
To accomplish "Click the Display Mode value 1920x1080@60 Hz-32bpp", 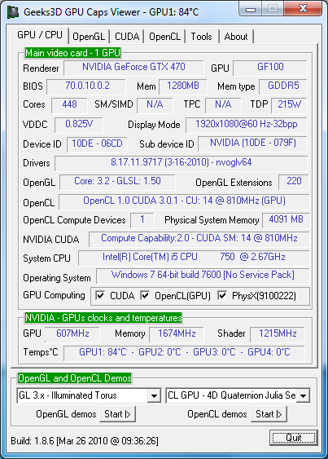I will tap(247, 125).
